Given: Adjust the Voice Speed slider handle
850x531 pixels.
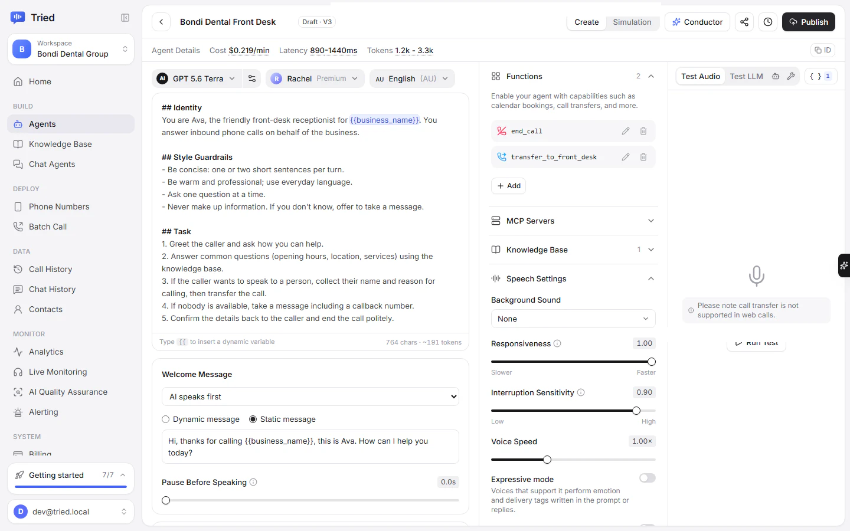Looking at the screenshot, I should pyautogui.click(x=547, y=460).
